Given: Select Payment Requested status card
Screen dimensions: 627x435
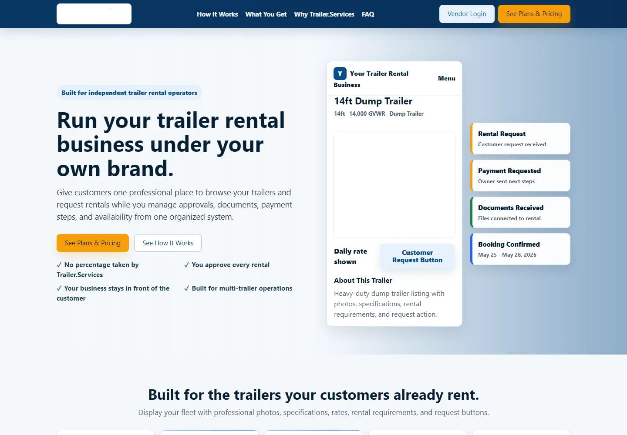Looking at the screenshot, I should 520,175.
